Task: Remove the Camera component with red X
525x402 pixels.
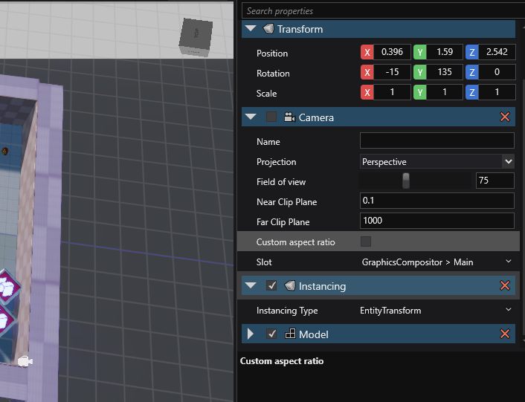Action: tap(505, 117)
